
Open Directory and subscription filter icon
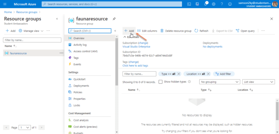[x=197, y=4]
